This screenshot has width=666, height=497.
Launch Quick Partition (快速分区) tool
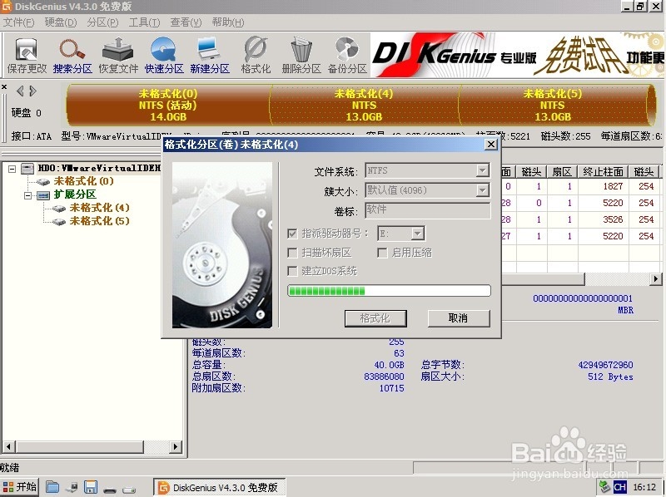(x=164, y=55)
